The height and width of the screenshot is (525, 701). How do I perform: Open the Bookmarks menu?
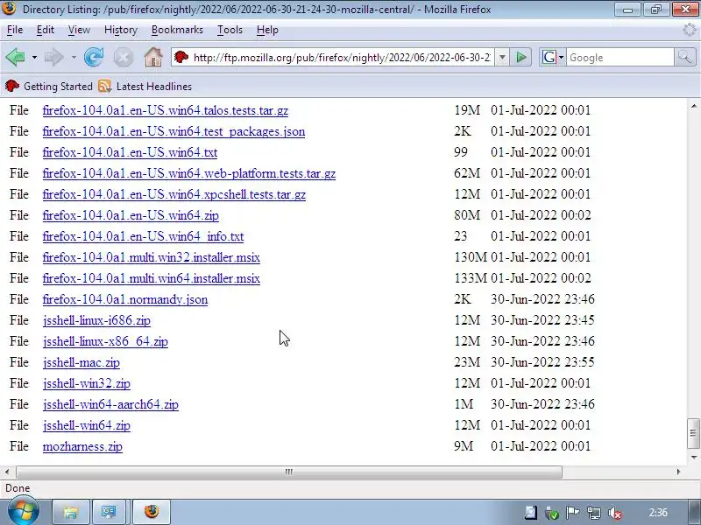click(x=177, y=30)
